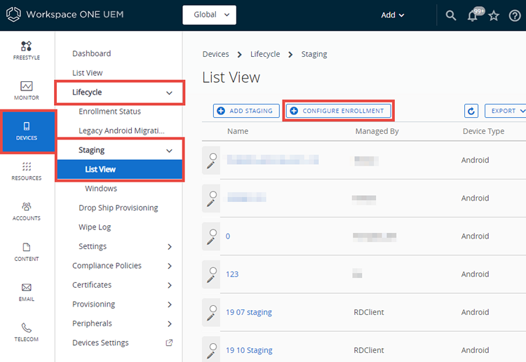Open the '0' staging link
This screenshot has height=362, width=526.
point(228,236)
